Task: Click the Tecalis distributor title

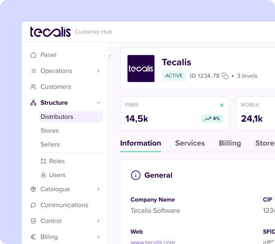Action: coord(176,62)
